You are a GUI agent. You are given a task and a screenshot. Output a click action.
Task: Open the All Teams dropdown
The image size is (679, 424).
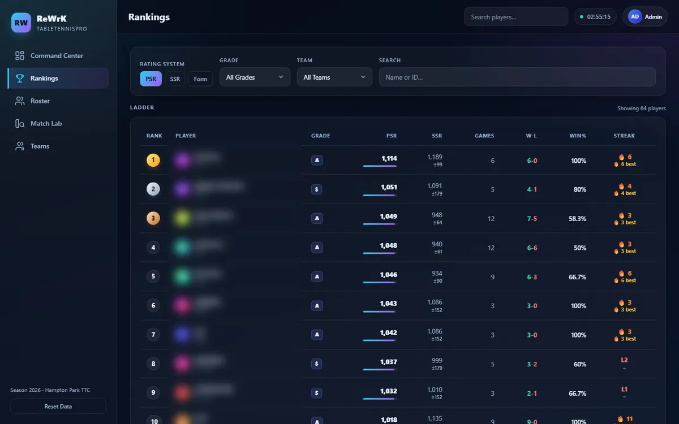(334, 77)
